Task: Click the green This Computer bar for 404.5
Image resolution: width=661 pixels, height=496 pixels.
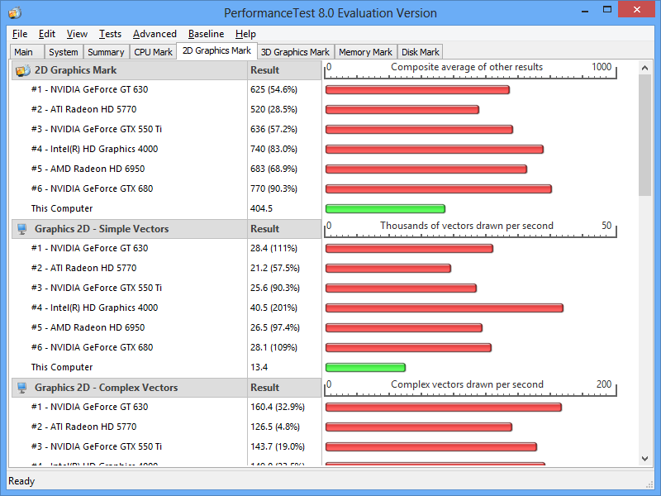Action: [385, 209]
